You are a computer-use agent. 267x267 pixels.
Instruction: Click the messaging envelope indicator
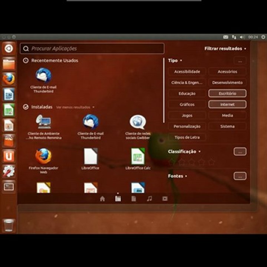[225, 37]
